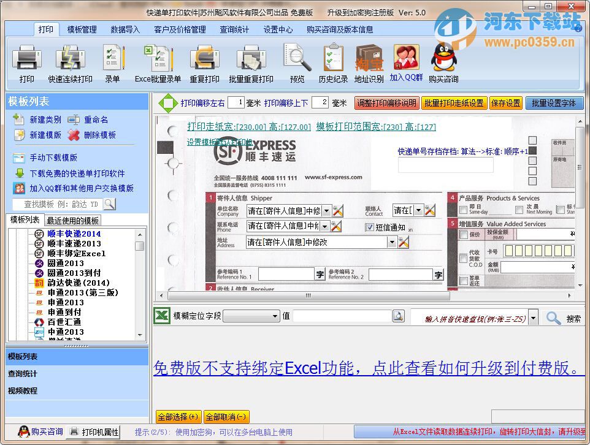Click the 字 font button for Reference No. 2
This screenshot has width=590, height=445.
438,275
